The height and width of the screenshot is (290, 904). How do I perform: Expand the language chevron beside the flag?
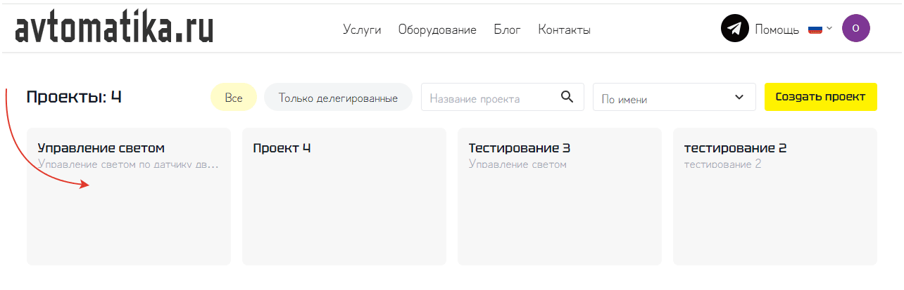point(829,29)
